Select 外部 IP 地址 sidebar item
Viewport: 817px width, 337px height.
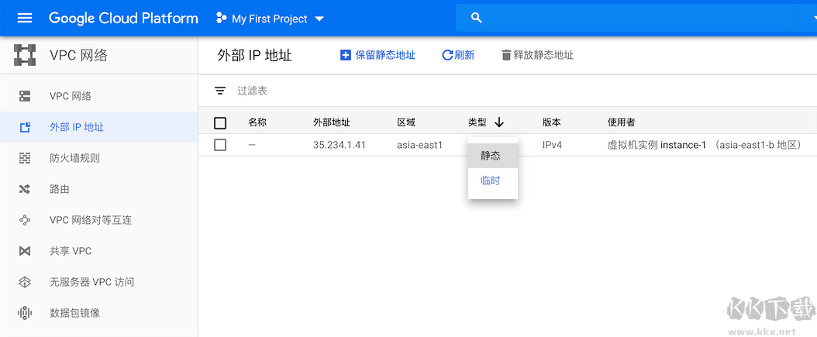point(99,127)
